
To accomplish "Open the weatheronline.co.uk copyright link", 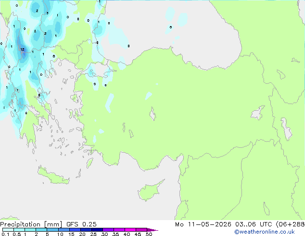I will click(x=265, y=232).
